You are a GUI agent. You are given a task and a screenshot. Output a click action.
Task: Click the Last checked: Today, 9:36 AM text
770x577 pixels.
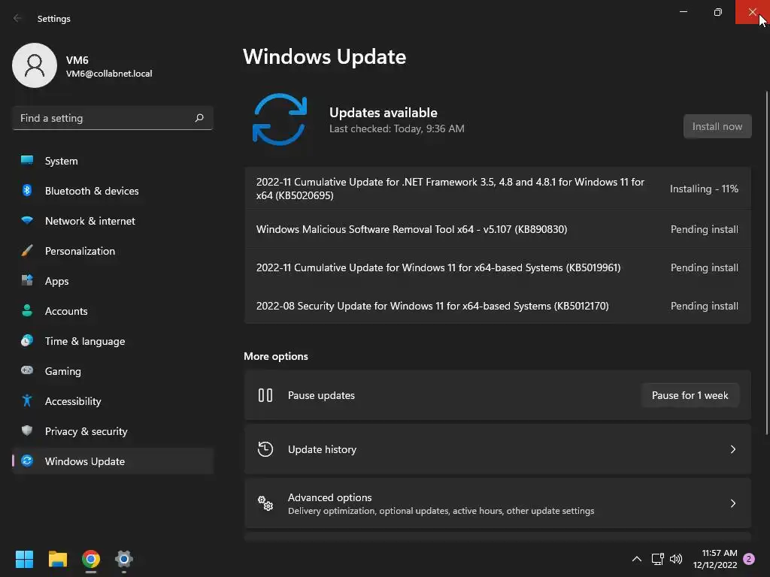[397, 128]
